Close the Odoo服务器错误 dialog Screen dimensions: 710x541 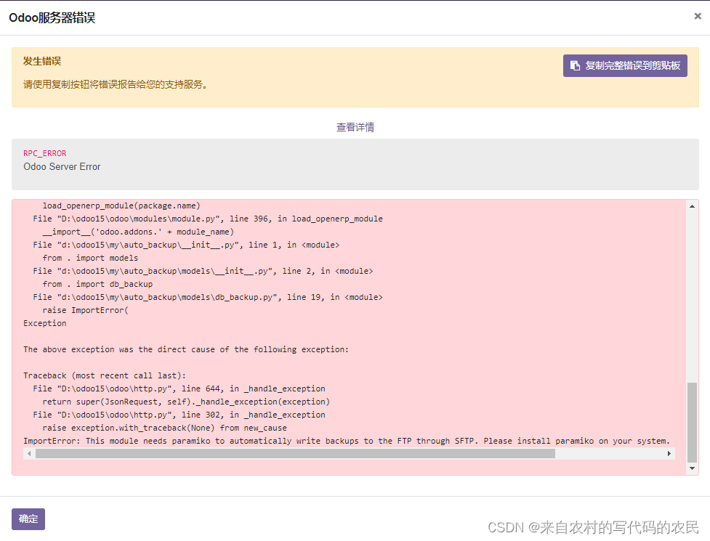click(x=697, y=16)
